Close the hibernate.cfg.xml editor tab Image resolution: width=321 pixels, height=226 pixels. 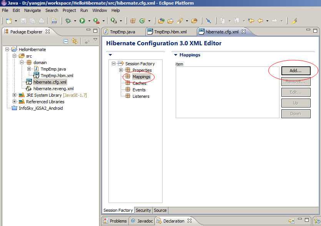pos(244,31)
